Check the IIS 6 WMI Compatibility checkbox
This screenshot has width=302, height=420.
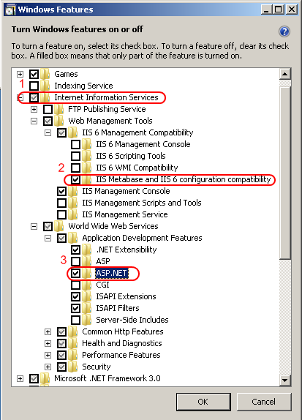click(75, 168)
